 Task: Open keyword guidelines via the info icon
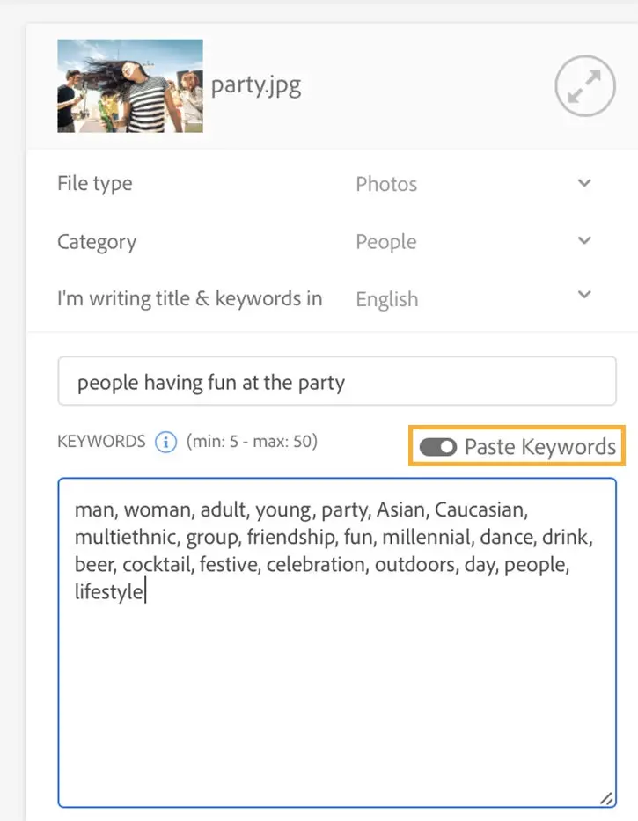coord(165,443)
